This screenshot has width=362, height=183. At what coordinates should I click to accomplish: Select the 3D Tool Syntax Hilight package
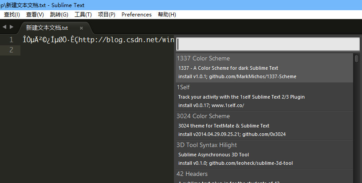(x=264, y=154)
